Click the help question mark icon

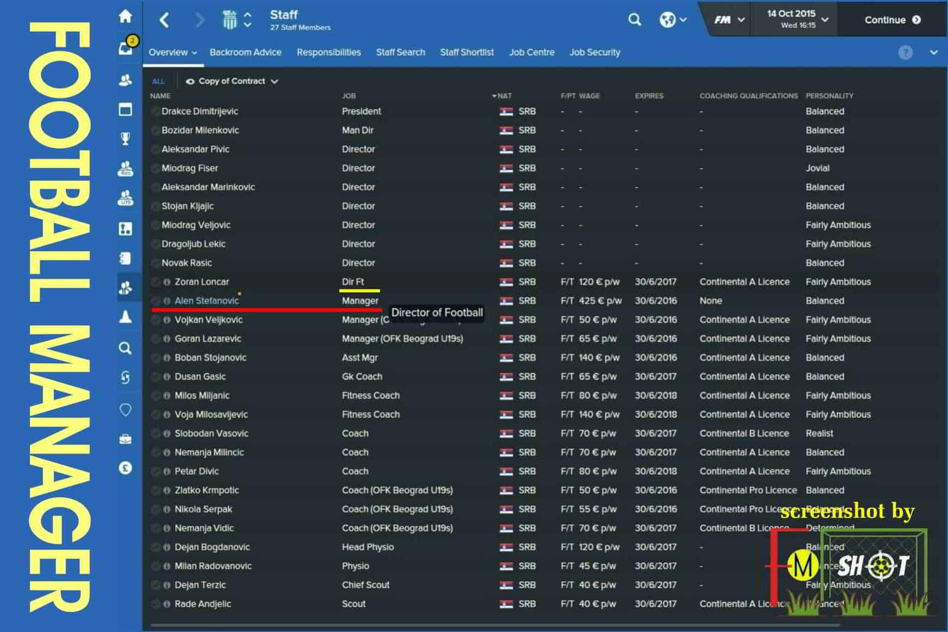pos(905,53)
